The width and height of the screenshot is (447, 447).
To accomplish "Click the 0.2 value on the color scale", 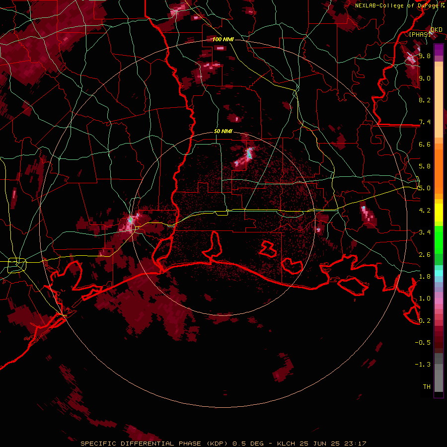I will coord(425,321).
